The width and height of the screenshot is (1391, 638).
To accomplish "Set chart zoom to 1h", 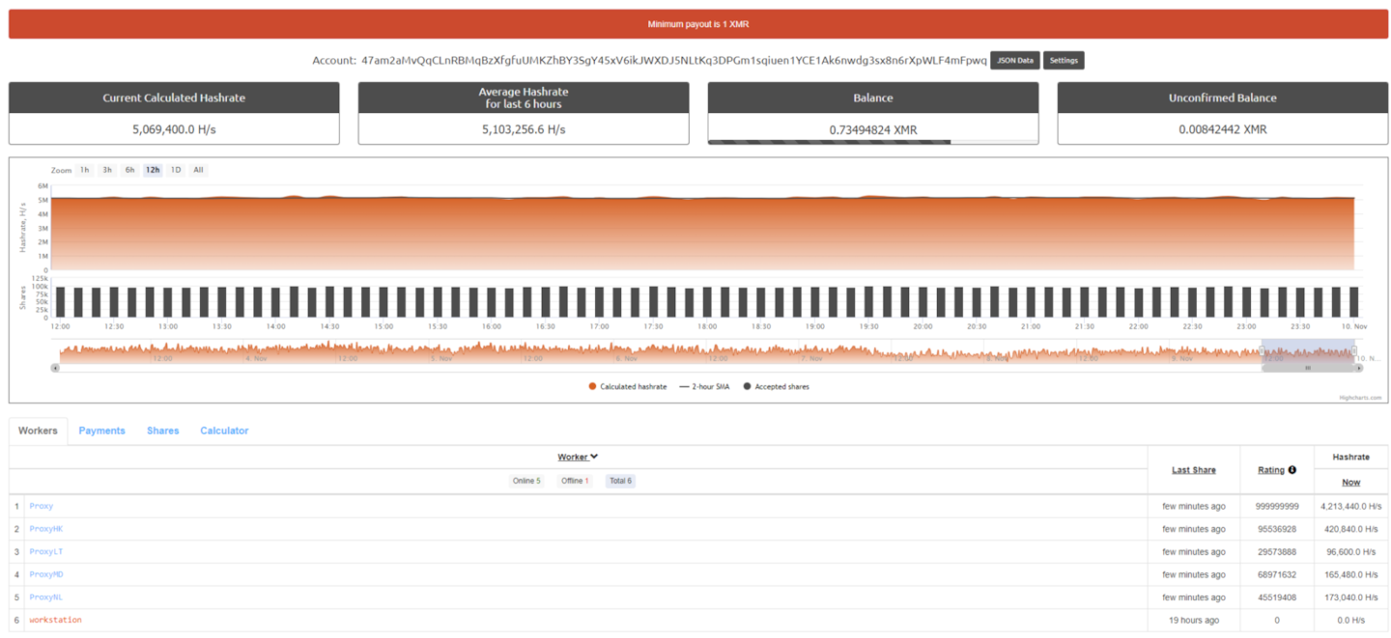I will coord(85,170).
